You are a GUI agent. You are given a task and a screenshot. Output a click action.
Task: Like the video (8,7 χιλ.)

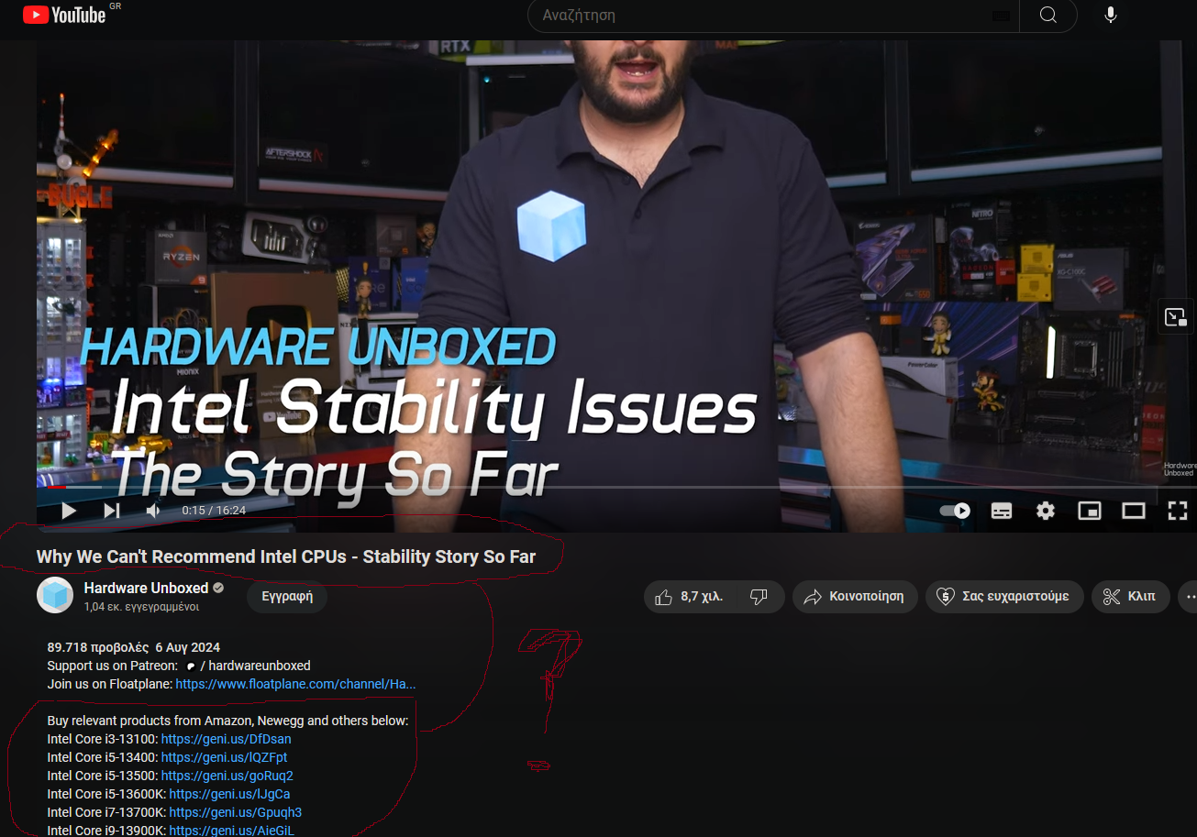click(x=688, y=597)
